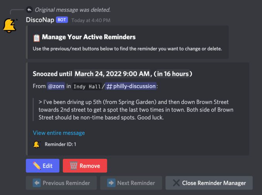Screen dimensions: 262x195
Task: Click the BOT tag badge
Action: click(x=62, y=20)
